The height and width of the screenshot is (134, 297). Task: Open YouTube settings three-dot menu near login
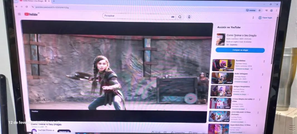coord(253,18)
